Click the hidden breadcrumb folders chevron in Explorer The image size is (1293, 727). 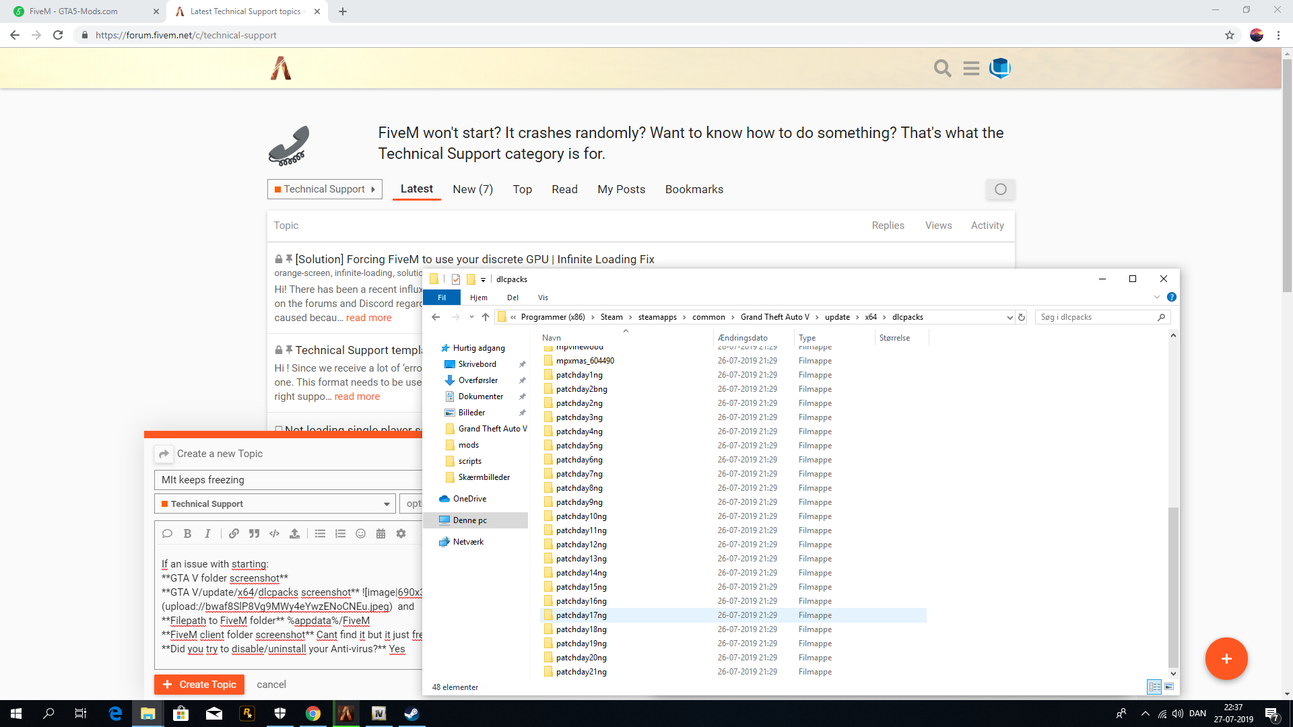513,317
